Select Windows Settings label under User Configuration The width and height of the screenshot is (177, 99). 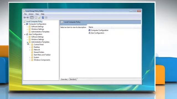(x=38, y=39)
